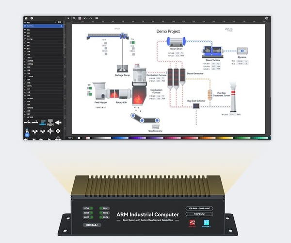Toggle the lower green switch beside the Feed Hopper
The height and width of the screenshot is (243, 291).
(x=89, y=94)
